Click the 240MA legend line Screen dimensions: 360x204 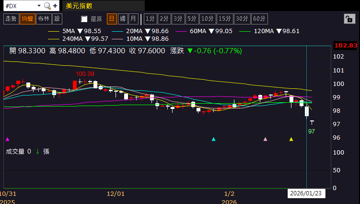(53, 39)
